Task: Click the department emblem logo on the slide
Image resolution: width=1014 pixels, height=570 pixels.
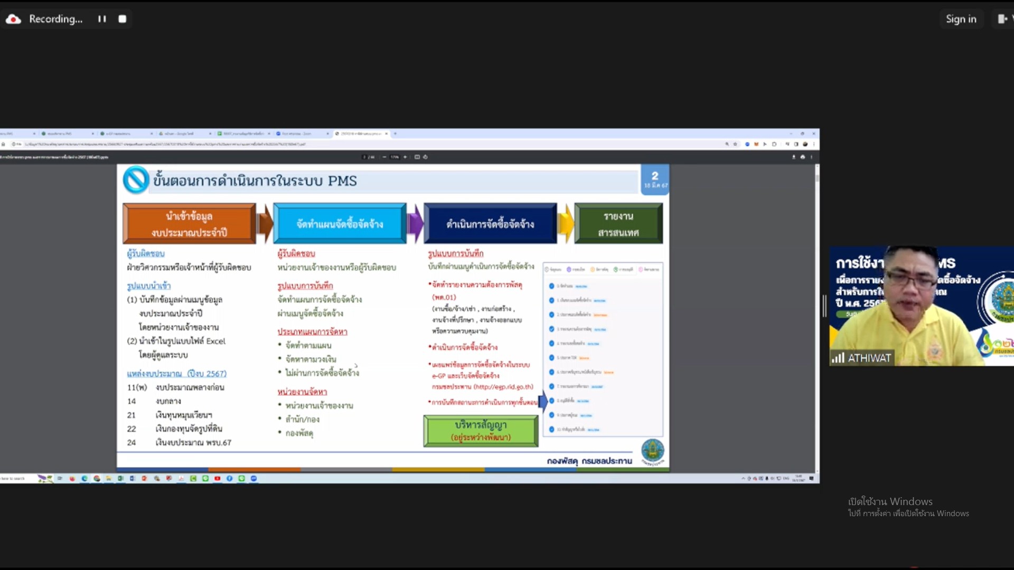Action: [653, 452]
